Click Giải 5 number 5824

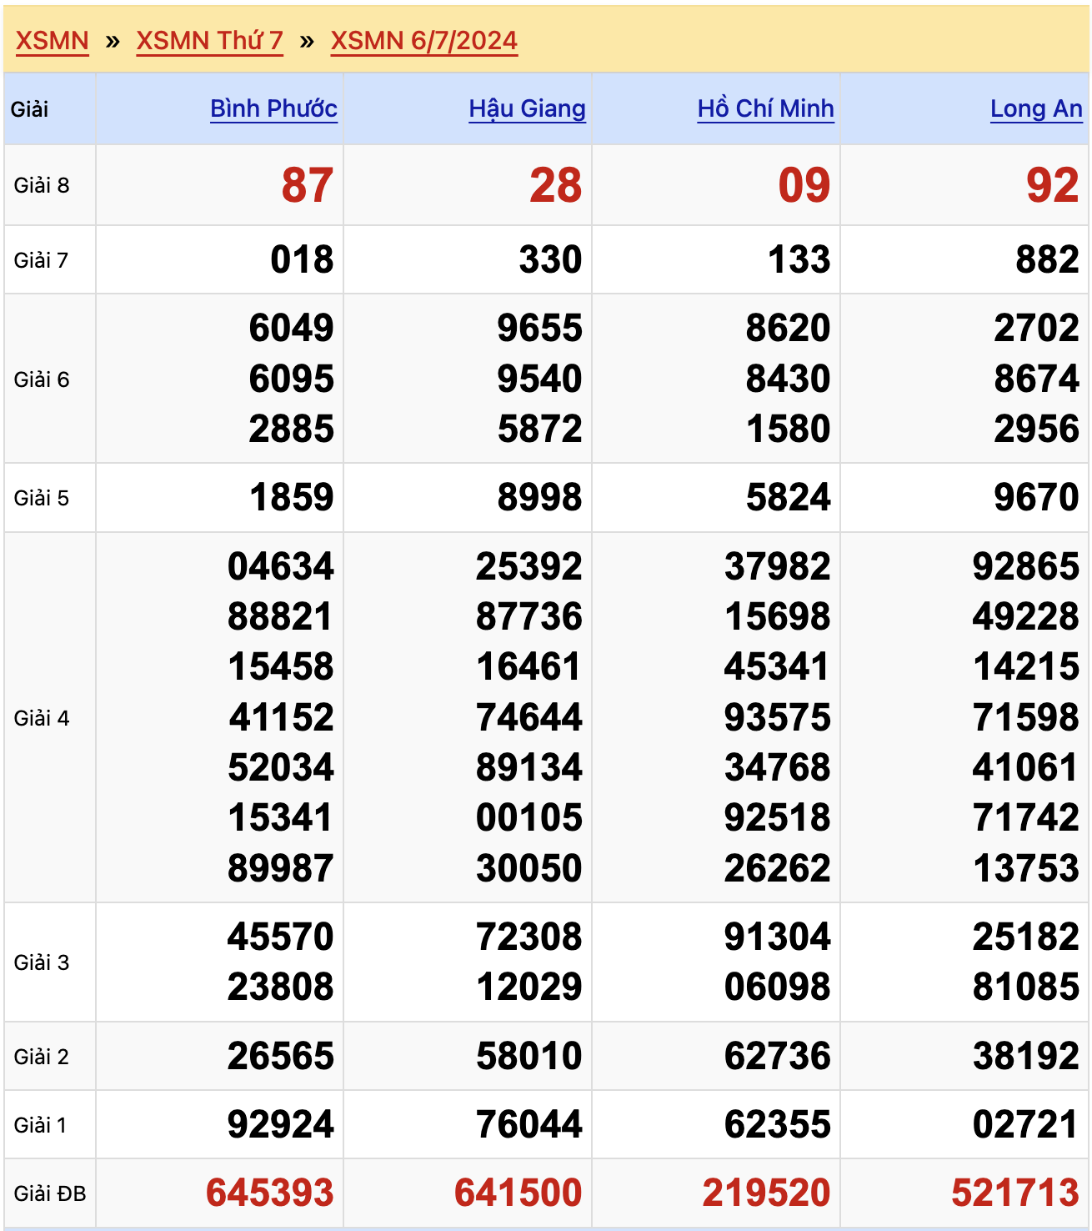pos(789,497)
